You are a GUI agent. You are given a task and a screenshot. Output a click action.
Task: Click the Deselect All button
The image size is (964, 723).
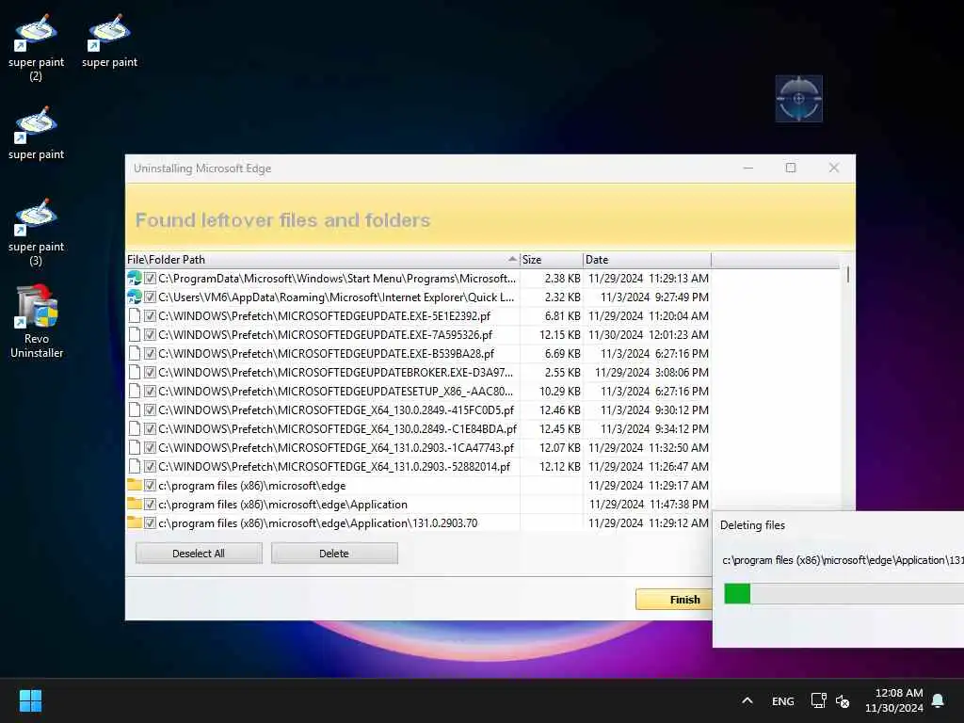pyautogui.click(x=199, y=554)
